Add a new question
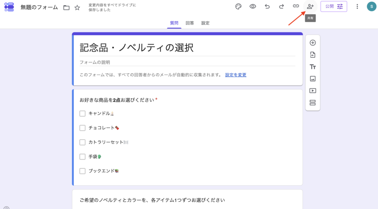Viewport: 378px width, 209px height. click(313, 43)
